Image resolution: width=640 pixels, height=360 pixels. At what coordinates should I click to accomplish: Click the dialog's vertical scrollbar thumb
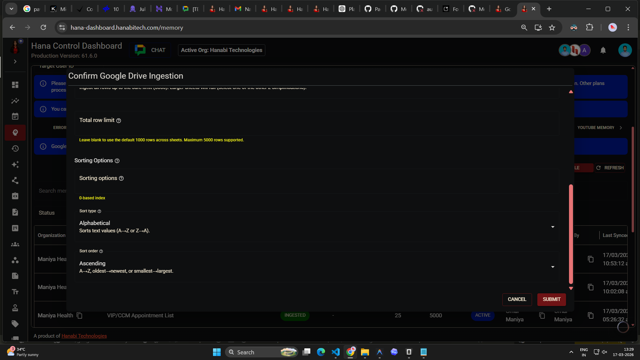coord(571,233)
